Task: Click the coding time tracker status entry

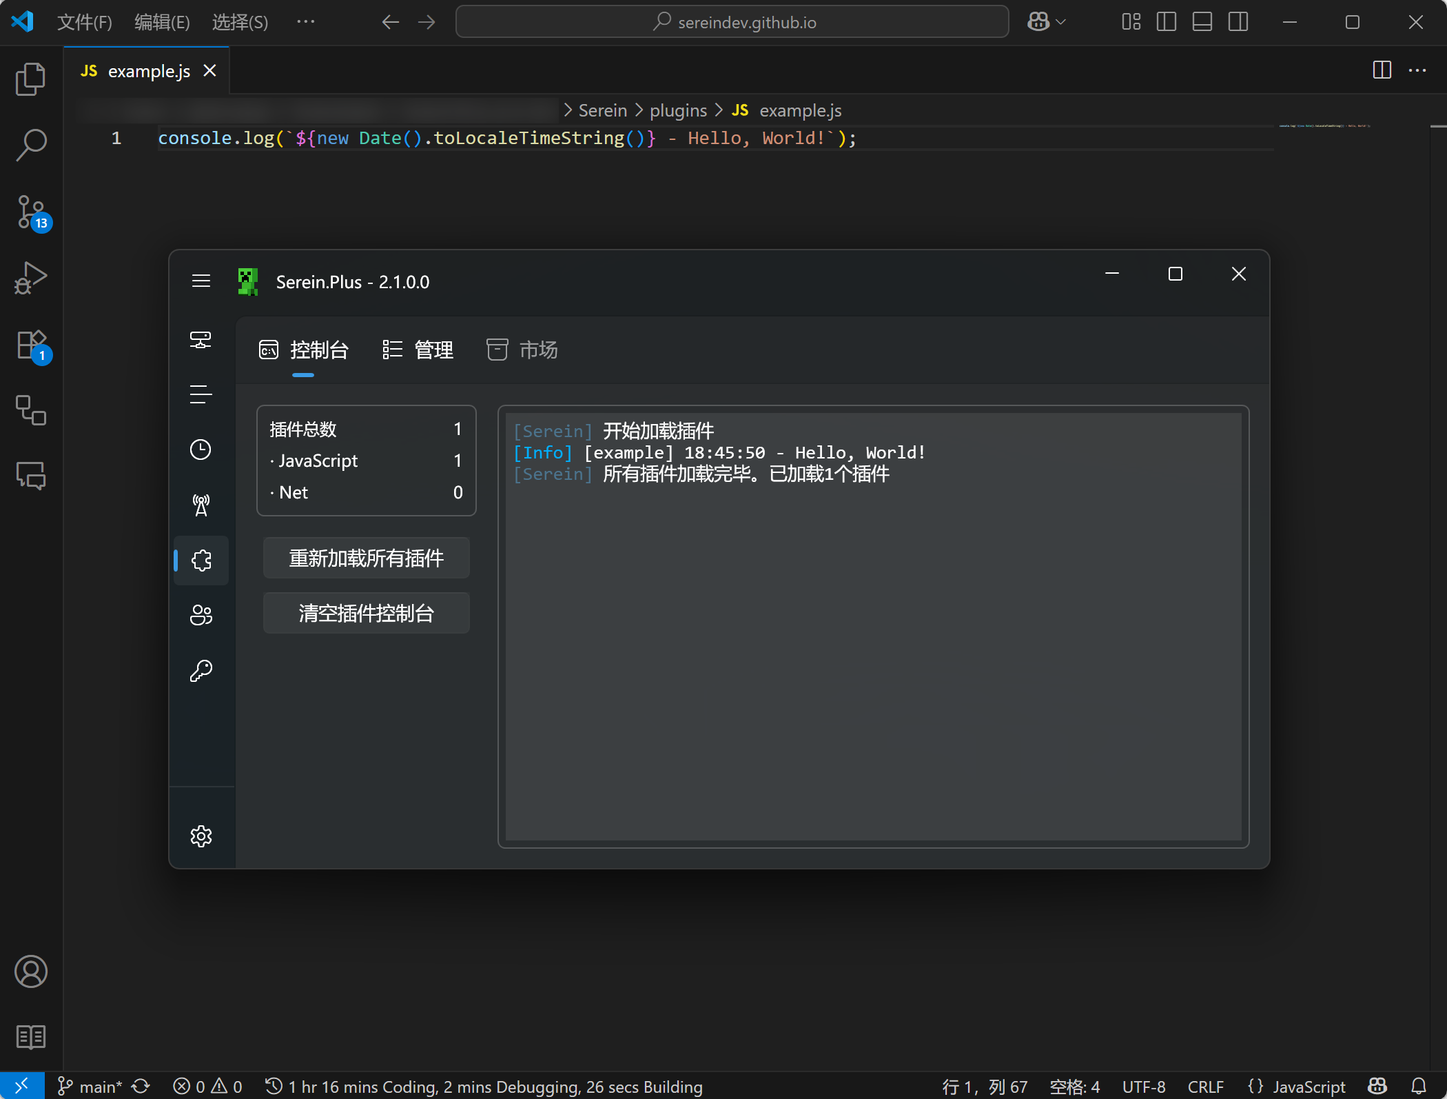Action: [484, 1087]
